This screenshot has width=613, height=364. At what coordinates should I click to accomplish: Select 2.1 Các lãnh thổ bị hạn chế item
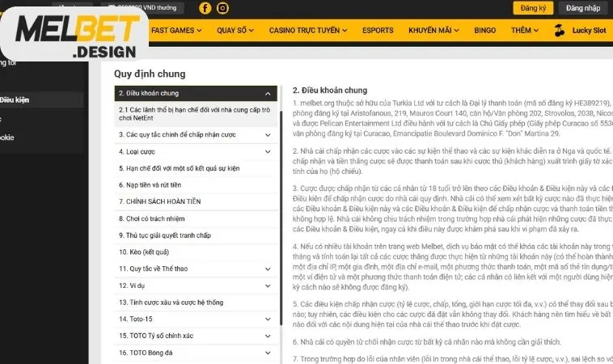(196, 114)
